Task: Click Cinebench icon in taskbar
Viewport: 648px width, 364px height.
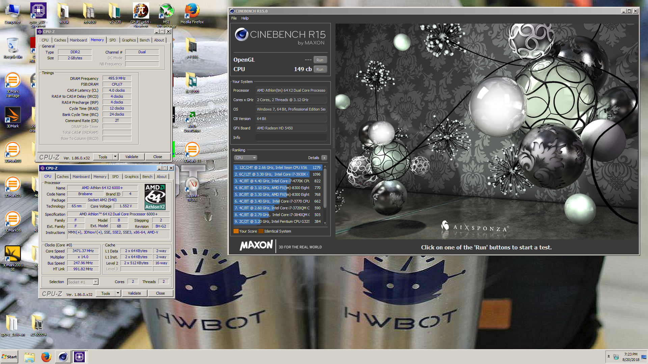Action: 63,357
